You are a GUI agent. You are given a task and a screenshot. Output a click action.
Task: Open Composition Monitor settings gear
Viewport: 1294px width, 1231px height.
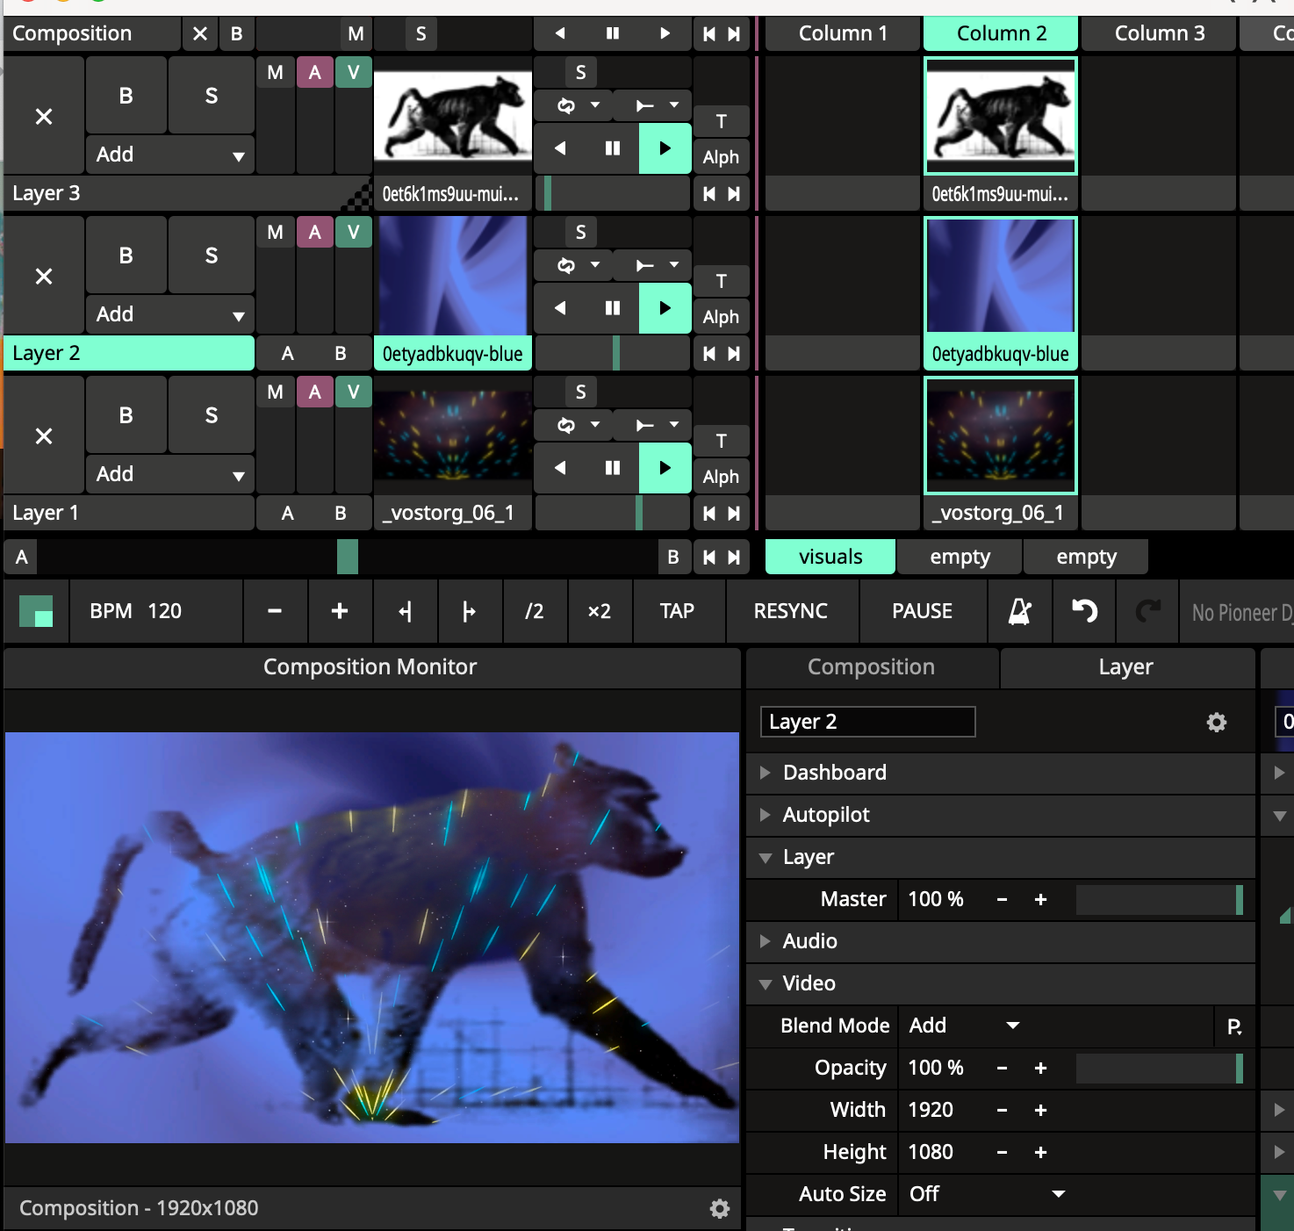pyautogui.click(x=719, y=1209)
